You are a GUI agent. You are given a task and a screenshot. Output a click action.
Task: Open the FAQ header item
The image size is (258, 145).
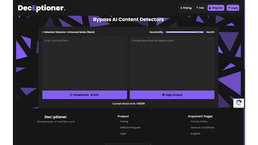(x=200, y=8)
